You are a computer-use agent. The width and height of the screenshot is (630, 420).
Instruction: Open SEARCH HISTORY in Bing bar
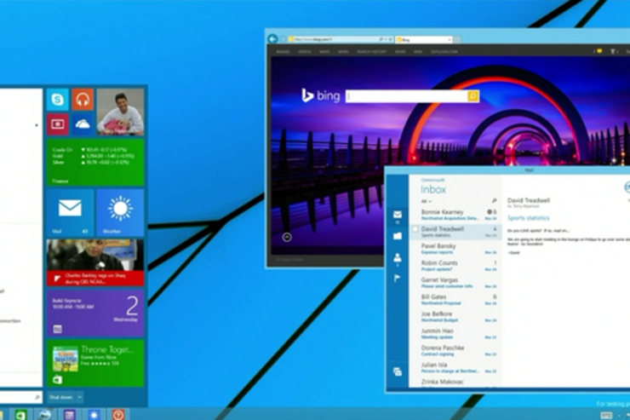click(x=372, y=52)
